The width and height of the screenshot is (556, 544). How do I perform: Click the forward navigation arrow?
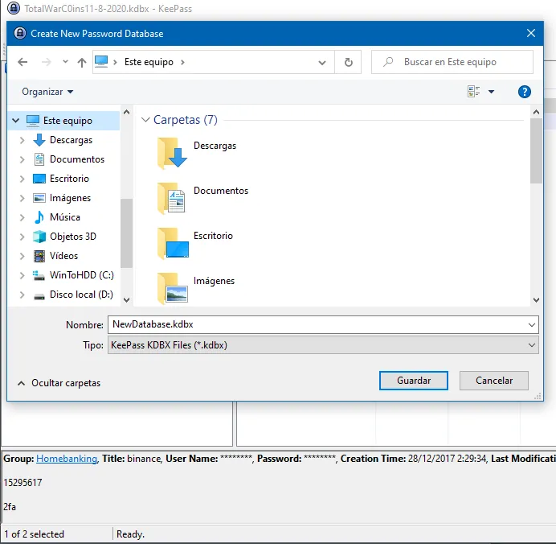[47, 62]
